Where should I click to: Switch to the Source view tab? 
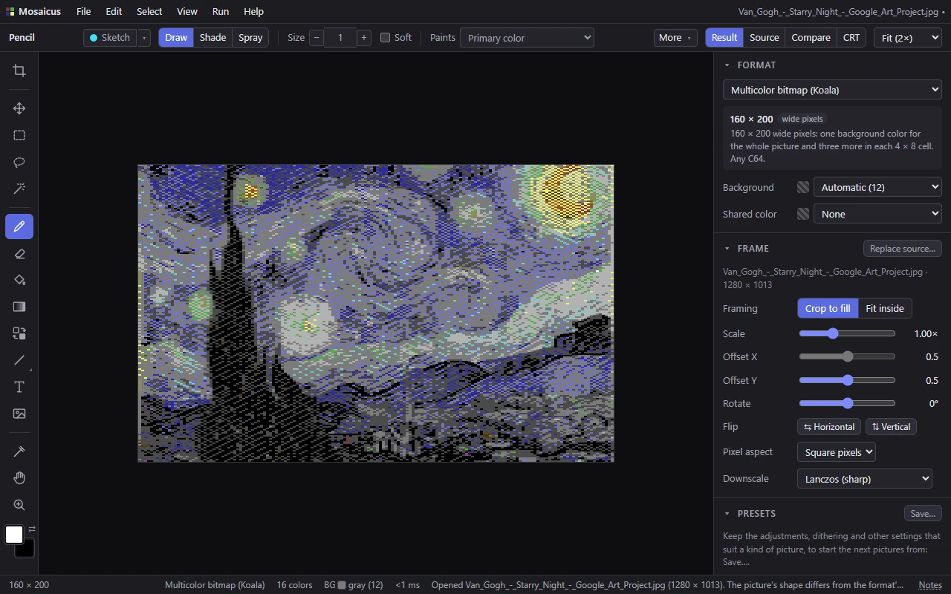point(764,37)
